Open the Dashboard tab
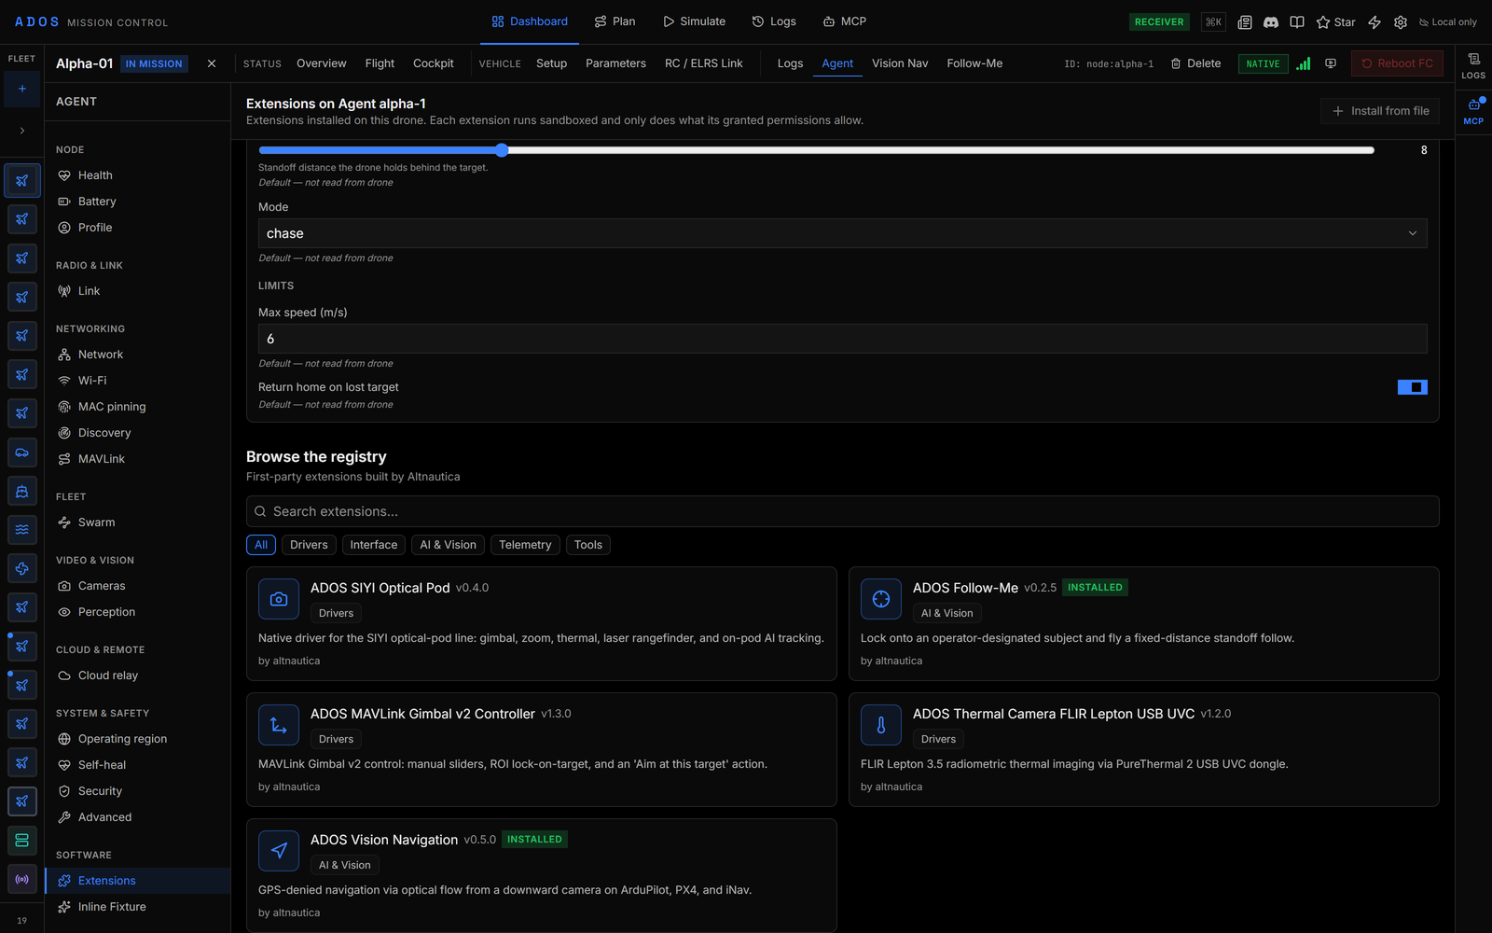Screen dimensions: 1492x933 (x=530, y=21)
